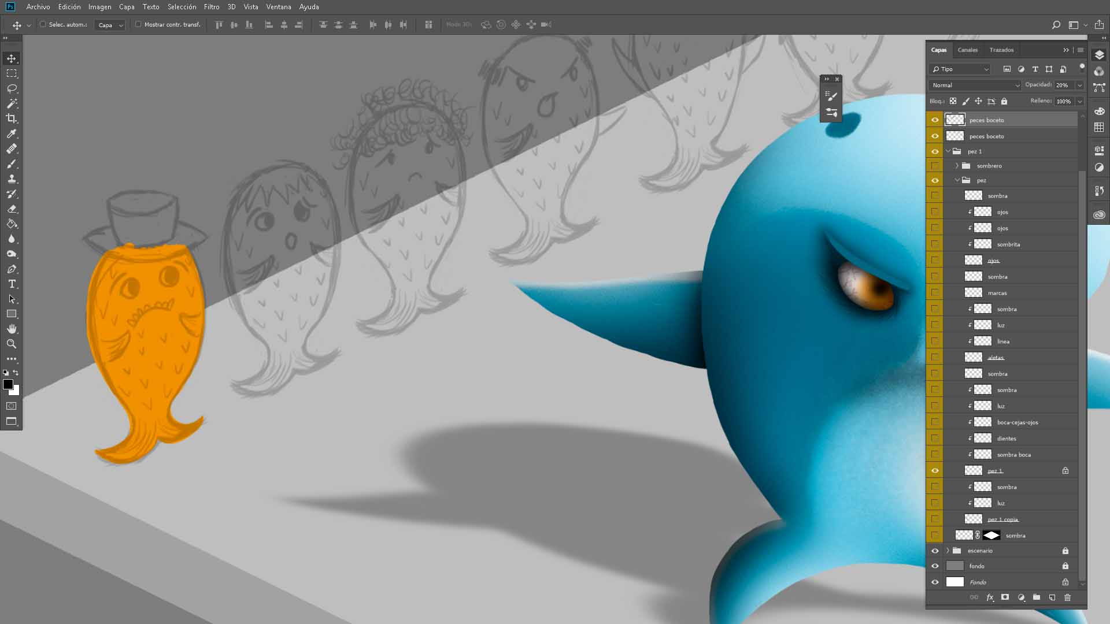Open the Opacidad value dropdown arrow
This screenshot has height=624, width=1110.
click(x=1079, y=85)
